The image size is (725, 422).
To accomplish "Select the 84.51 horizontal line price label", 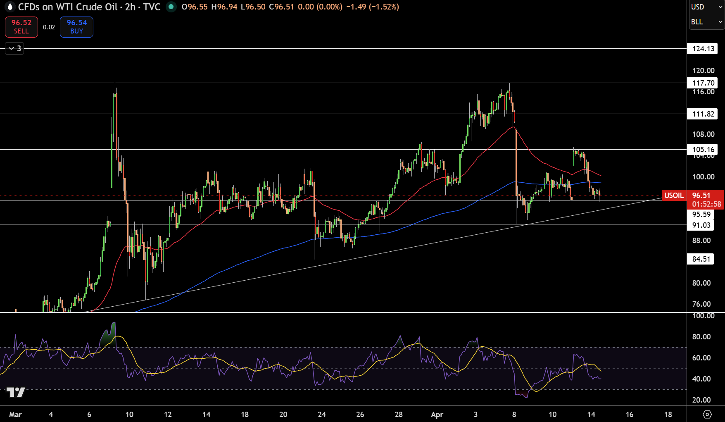I will (x=701, y=259).
